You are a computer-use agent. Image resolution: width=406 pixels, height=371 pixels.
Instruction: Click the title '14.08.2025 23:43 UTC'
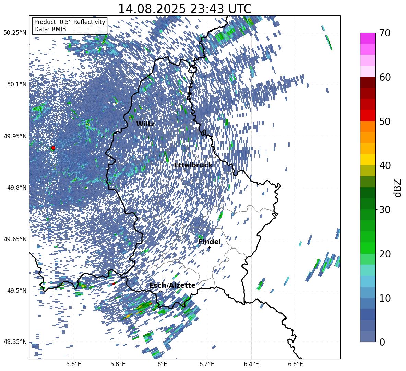tap(185, 9)
